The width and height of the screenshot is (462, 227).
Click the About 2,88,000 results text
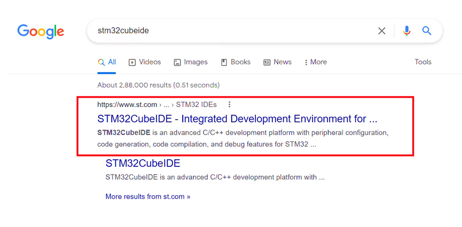point(158,85)
